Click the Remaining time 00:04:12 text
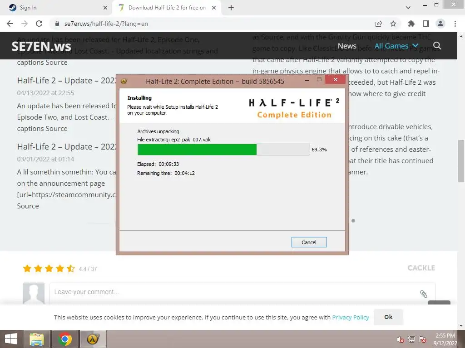 point(166,173)
